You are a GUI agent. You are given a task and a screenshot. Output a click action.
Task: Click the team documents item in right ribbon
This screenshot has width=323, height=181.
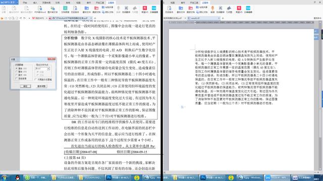tap(202, 12)
